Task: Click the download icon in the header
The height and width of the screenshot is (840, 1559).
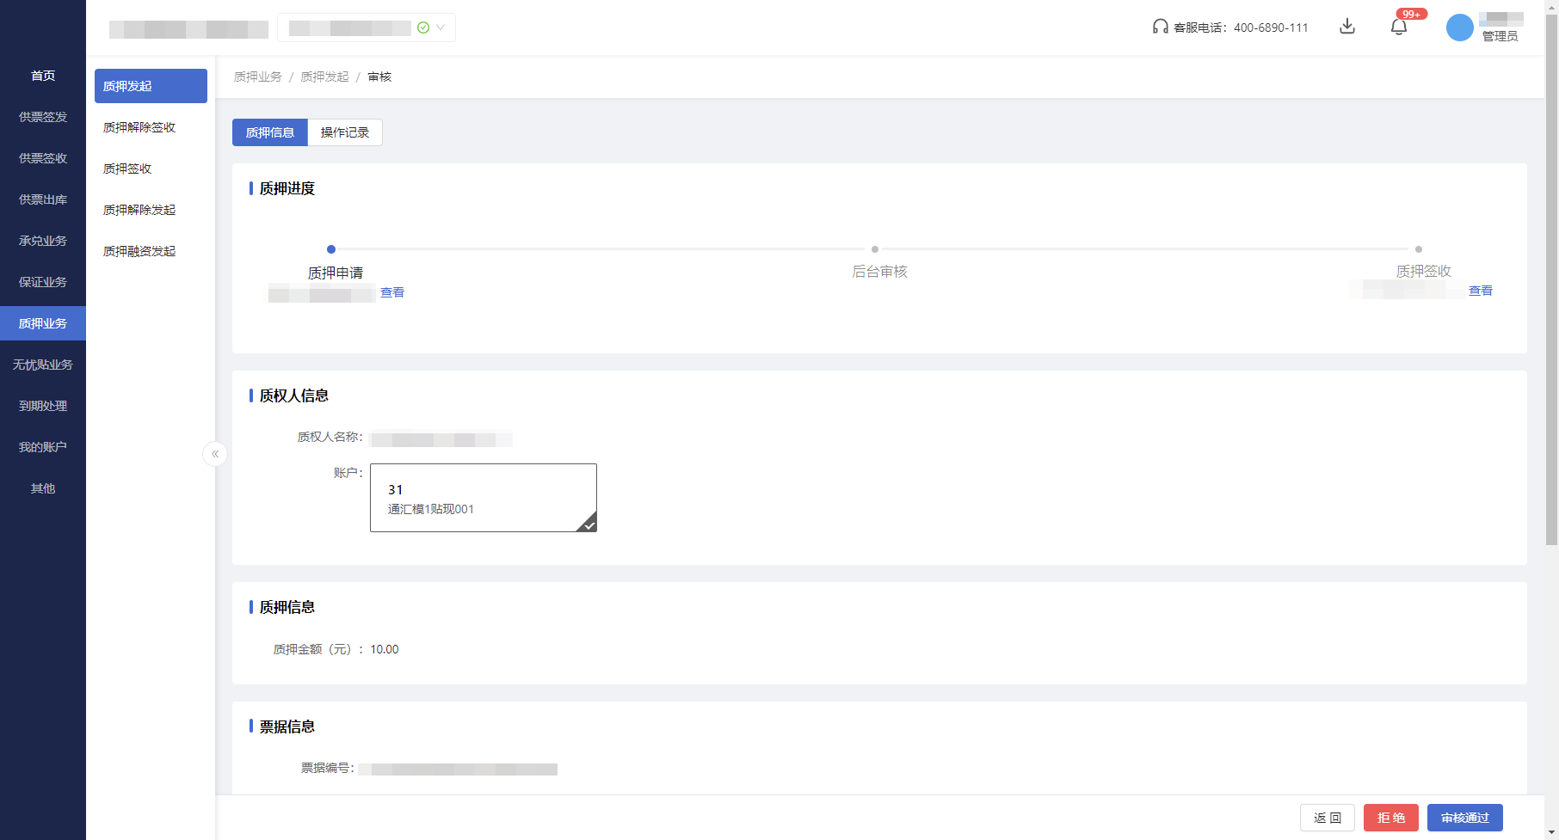Action: [x=1347, y=27]
